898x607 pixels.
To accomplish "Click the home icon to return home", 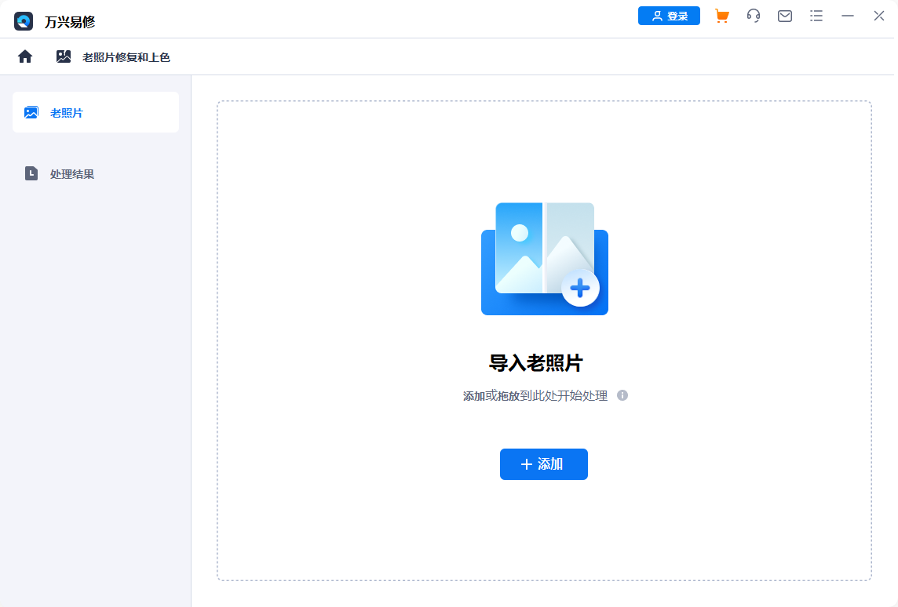I will (x=24, y=56).
